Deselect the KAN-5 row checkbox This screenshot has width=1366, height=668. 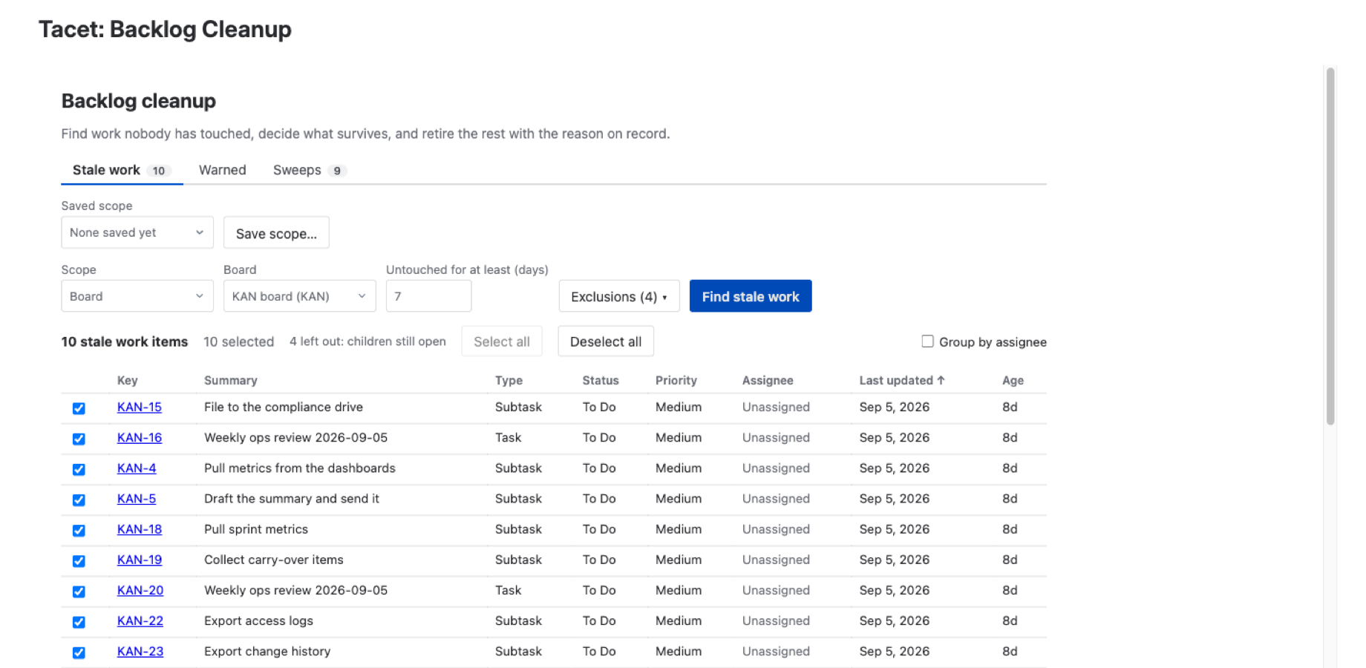[x=79, y=500]
